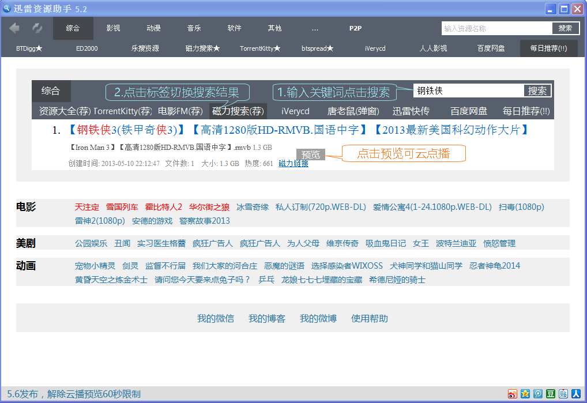
Task: Open the TV series link 丑闻
Action: (122, 244)
